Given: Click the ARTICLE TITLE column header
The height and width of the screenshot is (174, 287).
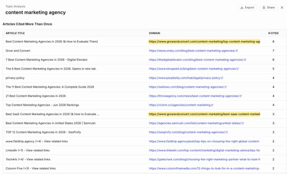Looking at the screenshot, I should pos(15,33).
